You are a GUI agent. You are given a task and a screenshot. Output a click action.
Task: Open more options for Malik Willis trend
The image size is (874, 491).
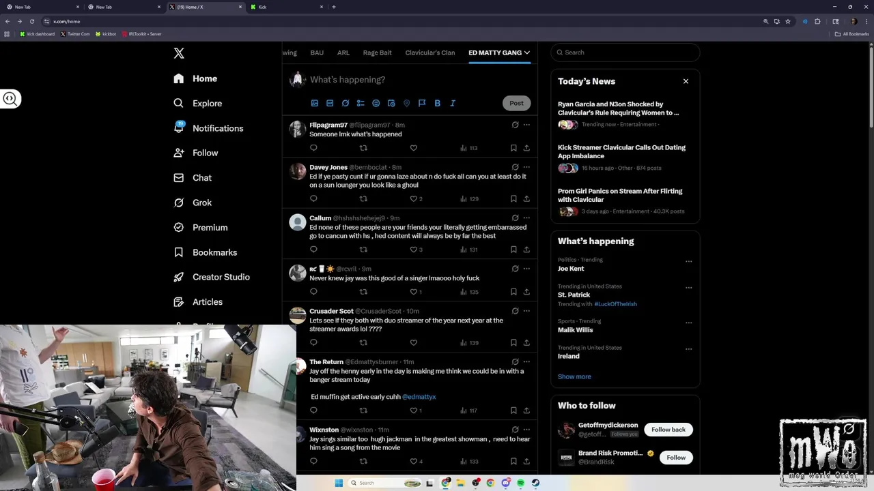(688, 323)
